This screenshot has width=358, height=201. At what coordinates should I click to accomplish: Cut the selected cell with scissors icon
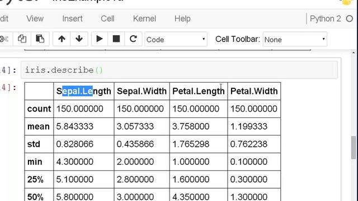(x=4, y=39)
